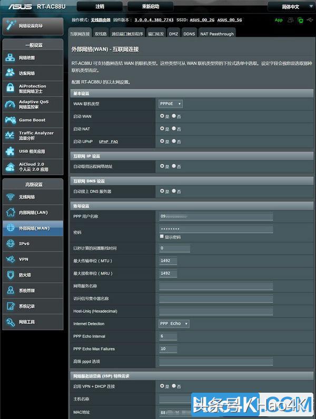Click the MTU field showing 1492

pyautogui.click(x=168, y=261)
